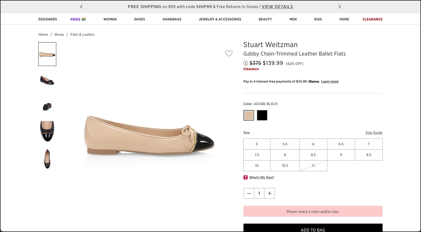
Task: Open the Men menu
Action: click(293, 19)
